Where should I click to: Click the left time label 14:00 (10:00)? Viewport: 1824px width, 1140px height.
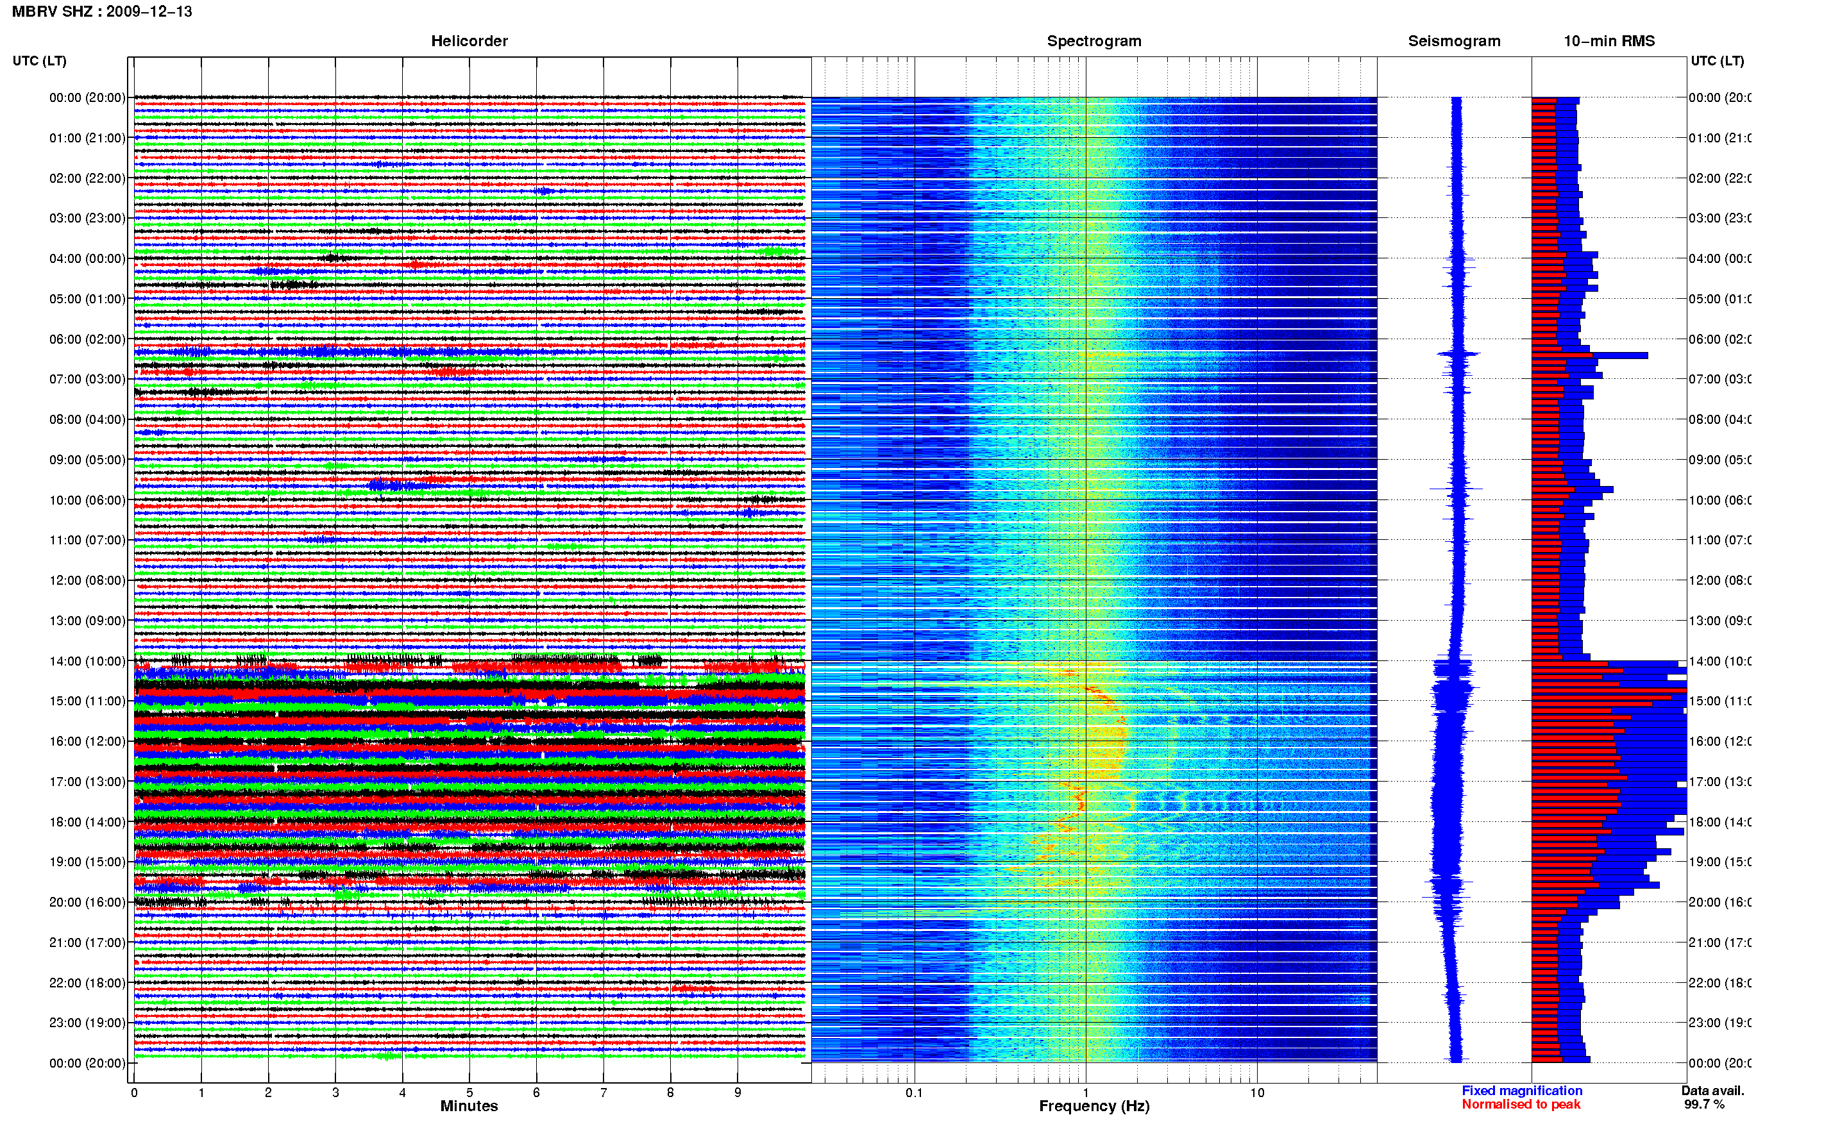[87, 661]
